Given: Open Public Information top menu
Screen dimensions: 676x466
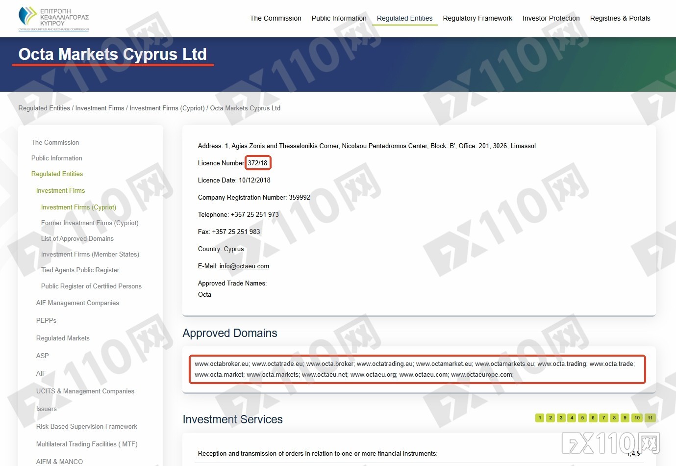Looking at the screenshot, I should click(x=339, y=18).
